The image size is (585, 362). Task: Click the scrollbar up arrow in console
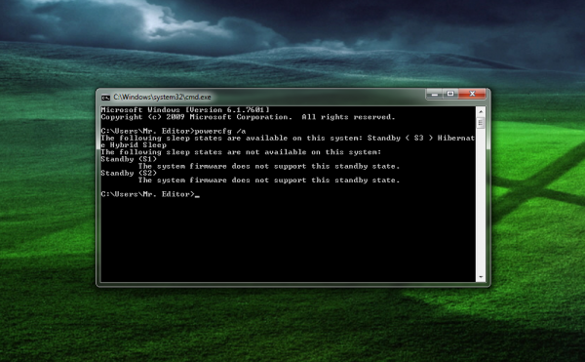481,111
